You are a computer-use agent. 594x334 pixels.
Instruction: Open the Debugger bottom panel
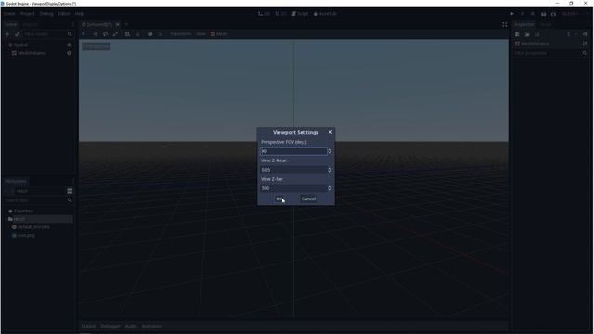click(x=110, y=326)
